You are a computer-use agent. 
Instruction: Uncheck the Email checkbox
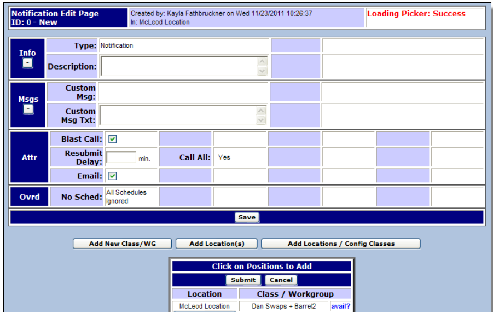click(112, 176)
